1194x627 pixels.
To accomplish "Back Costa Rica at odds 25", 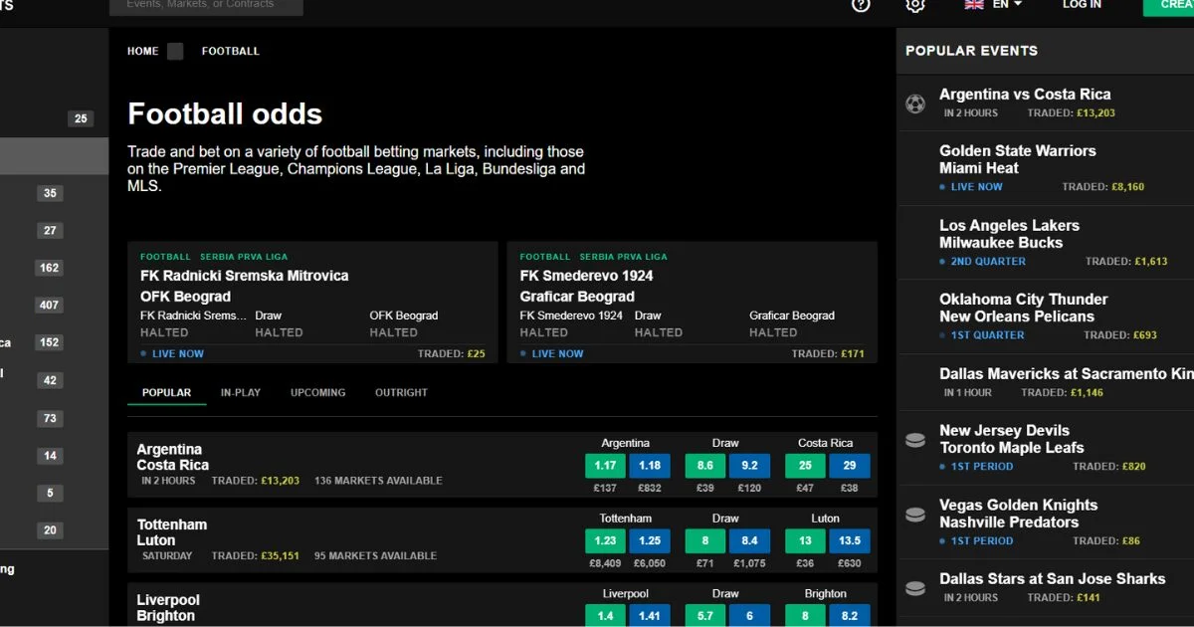I will tap(805, 466).
